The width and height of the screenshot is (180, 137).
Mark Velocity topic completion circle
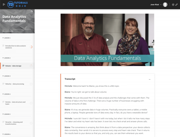pyautogui.click(x=31, y=84)
